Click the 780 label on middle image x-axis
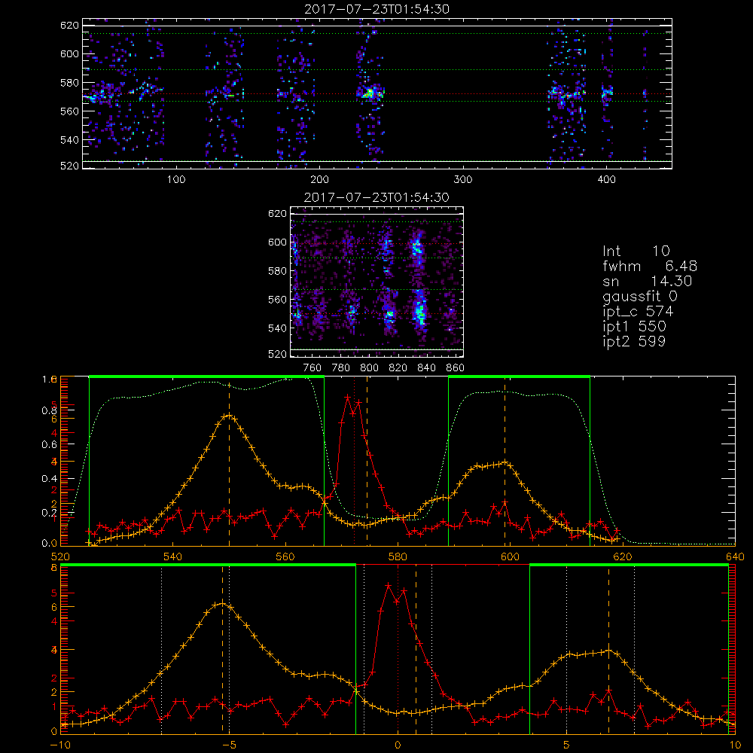This screenshot has width=753, height=753. tap(341, 368)
